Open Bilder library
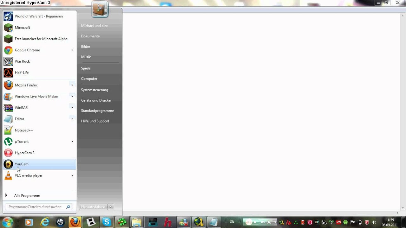 [86, 47]
